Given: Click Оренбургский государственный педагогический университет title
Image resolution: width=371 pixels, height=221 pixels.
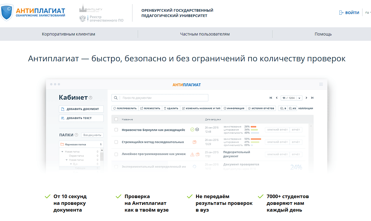Looking at the screenshot, I should (x=177, y=13).
